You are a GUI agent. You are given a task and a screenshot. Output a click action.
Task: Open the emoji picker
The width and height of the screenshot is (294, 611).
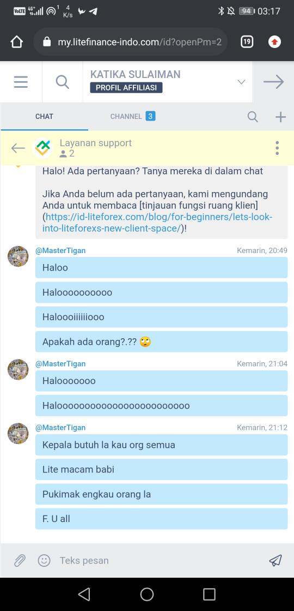pos(44,561)
